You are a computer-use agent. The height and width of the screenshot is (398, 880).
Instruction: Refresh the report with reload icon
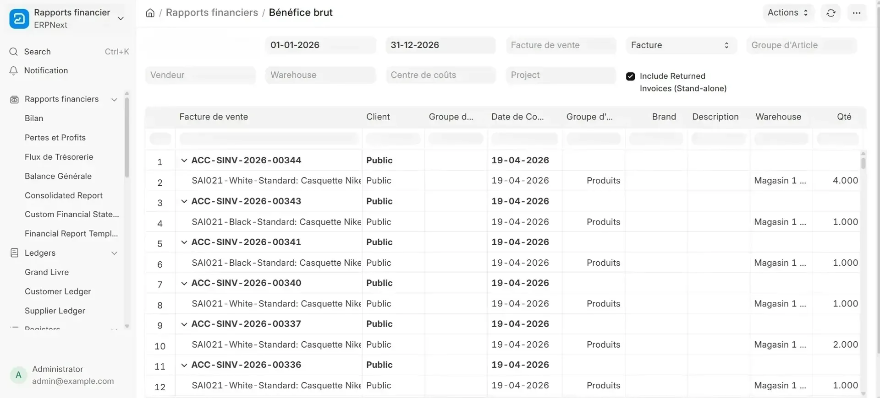[x=830, y=13]
